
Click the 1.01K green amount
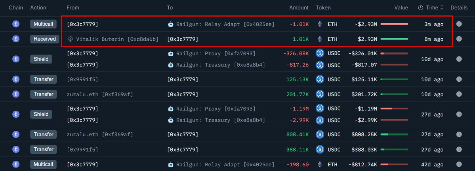301,39
